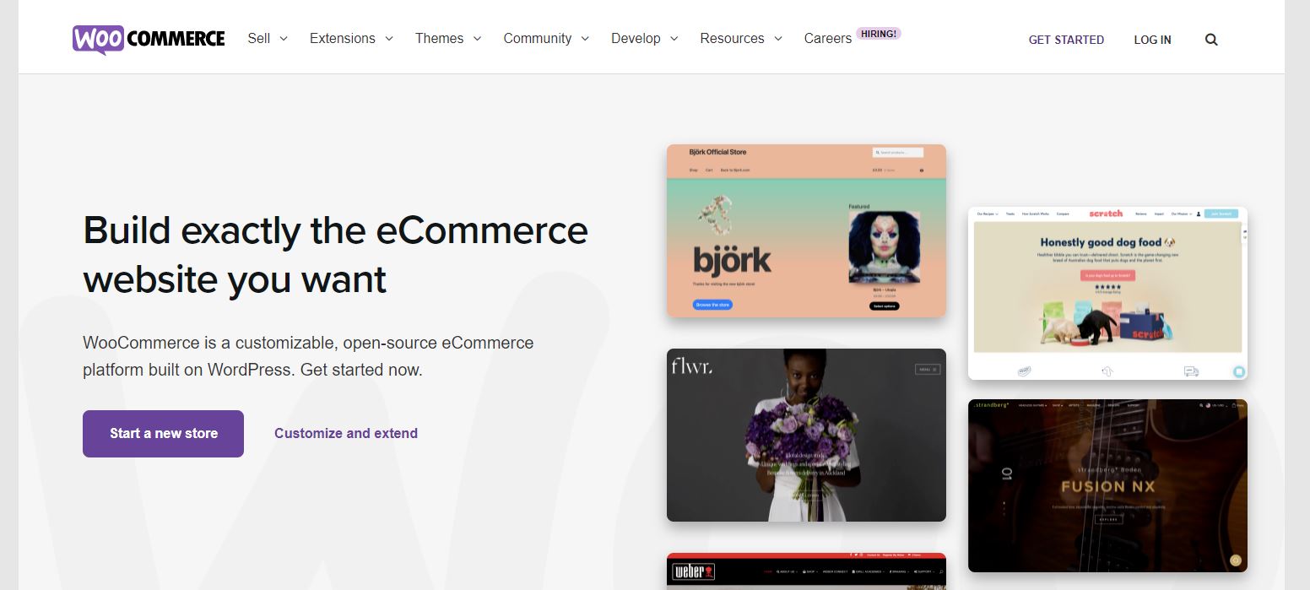Click the round gold icon on Strandberg card
1310x590 pixels.
click(x=1235, y=560)
